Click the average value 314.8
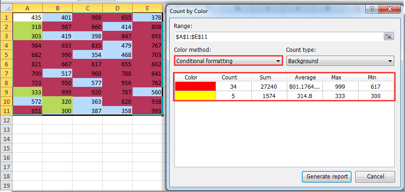Screen dimensions: 405x192 [305, 96]
